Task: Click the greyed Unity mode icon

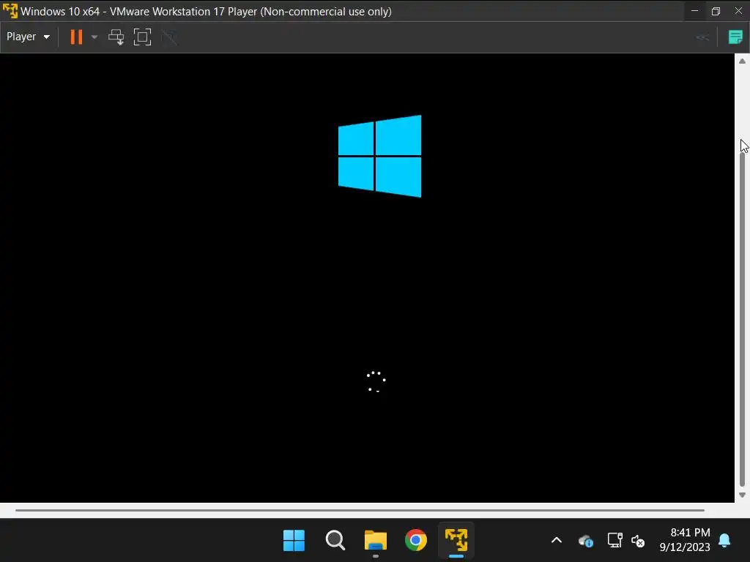Action: pos(169,37)
